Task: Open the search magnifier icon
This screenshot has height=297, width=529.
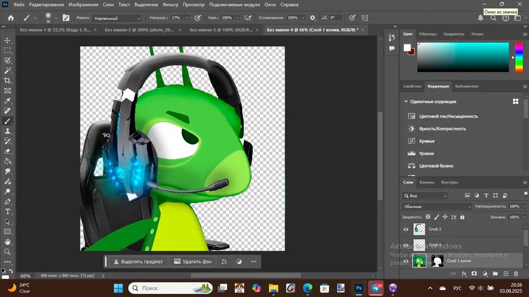Action: click(x=493, y=18)
